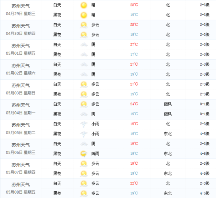216x198 pixels.
Task: Open the 苏州天气 link for 05月08日
Action: click(21, 185)
